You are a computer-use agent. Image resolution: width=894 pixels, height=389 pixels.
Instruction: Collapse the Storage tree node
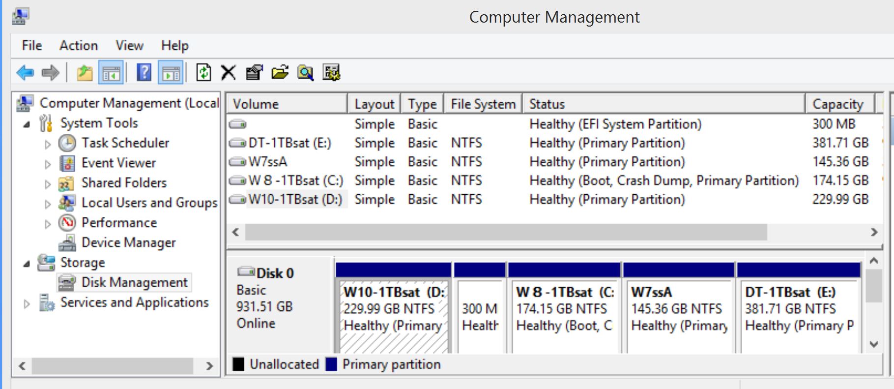pos(27,265)
